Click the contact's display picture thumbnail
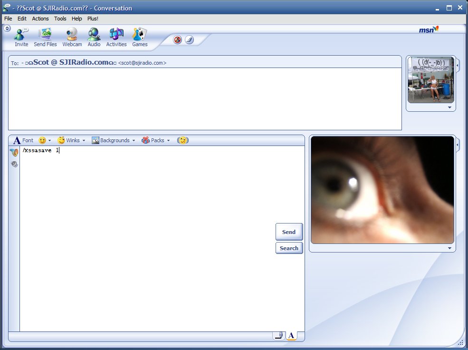Viewport: 468px width, 350px height. point(430,80)
